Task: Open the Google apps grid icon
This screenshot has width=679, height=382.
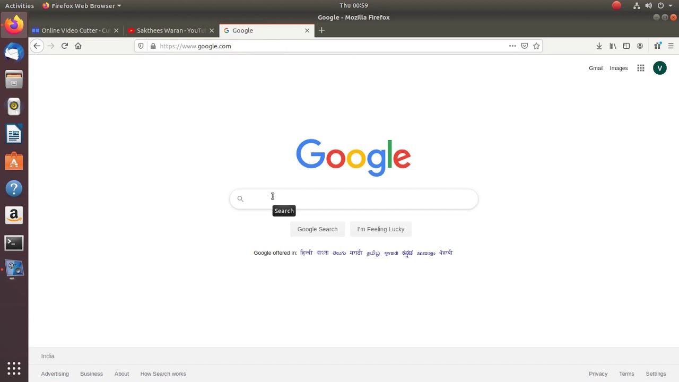Action: click(641, 68)
